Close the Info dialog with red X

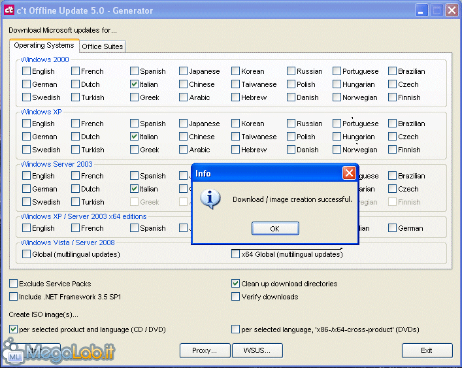pyautogui.click(x=349, y=173)
